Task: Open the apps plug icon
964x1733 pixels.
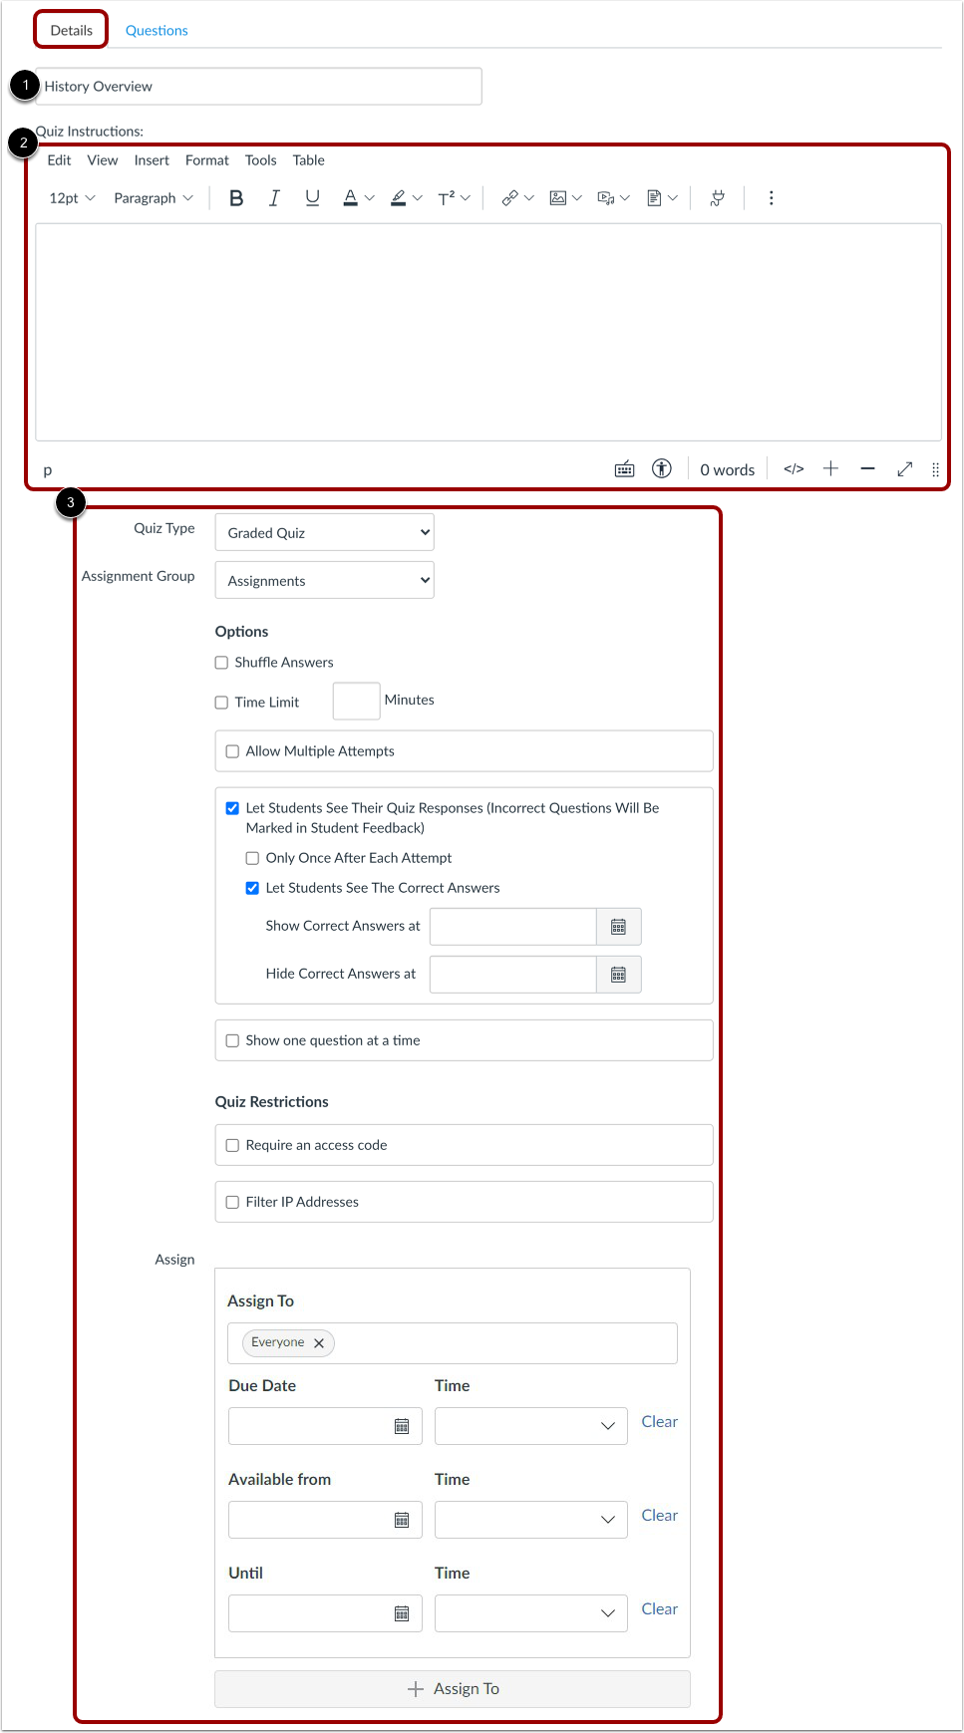Action: click(x=717, y=198)
